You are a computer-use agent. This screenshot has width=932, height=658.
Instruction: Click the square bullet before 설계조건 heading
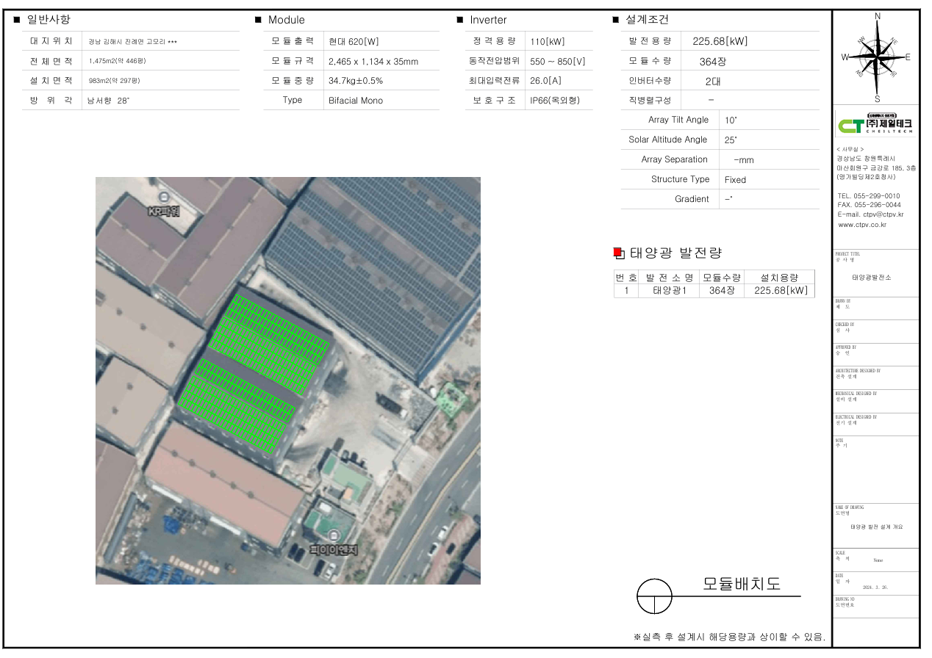[x=616, y=20]
